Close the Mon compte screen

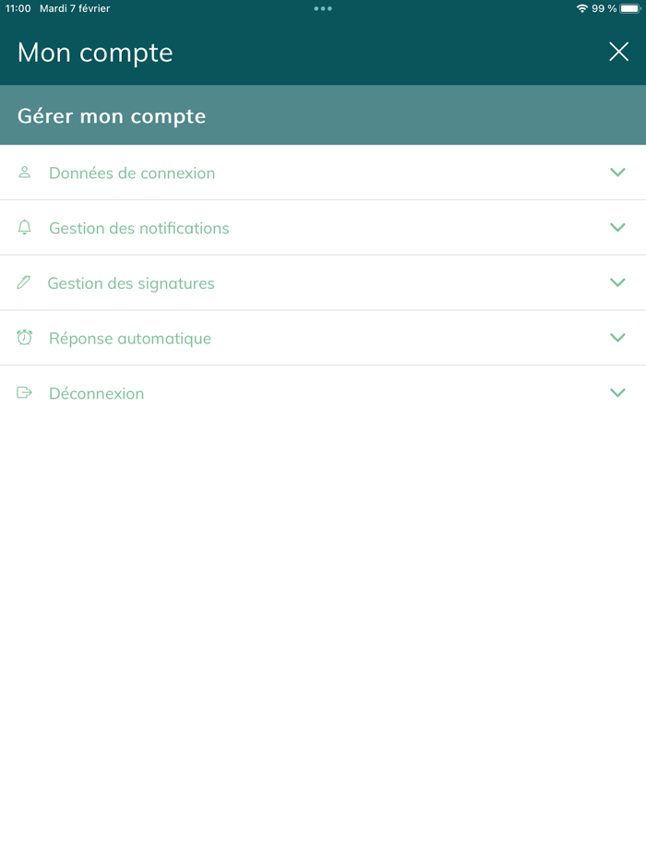(618, 52)
